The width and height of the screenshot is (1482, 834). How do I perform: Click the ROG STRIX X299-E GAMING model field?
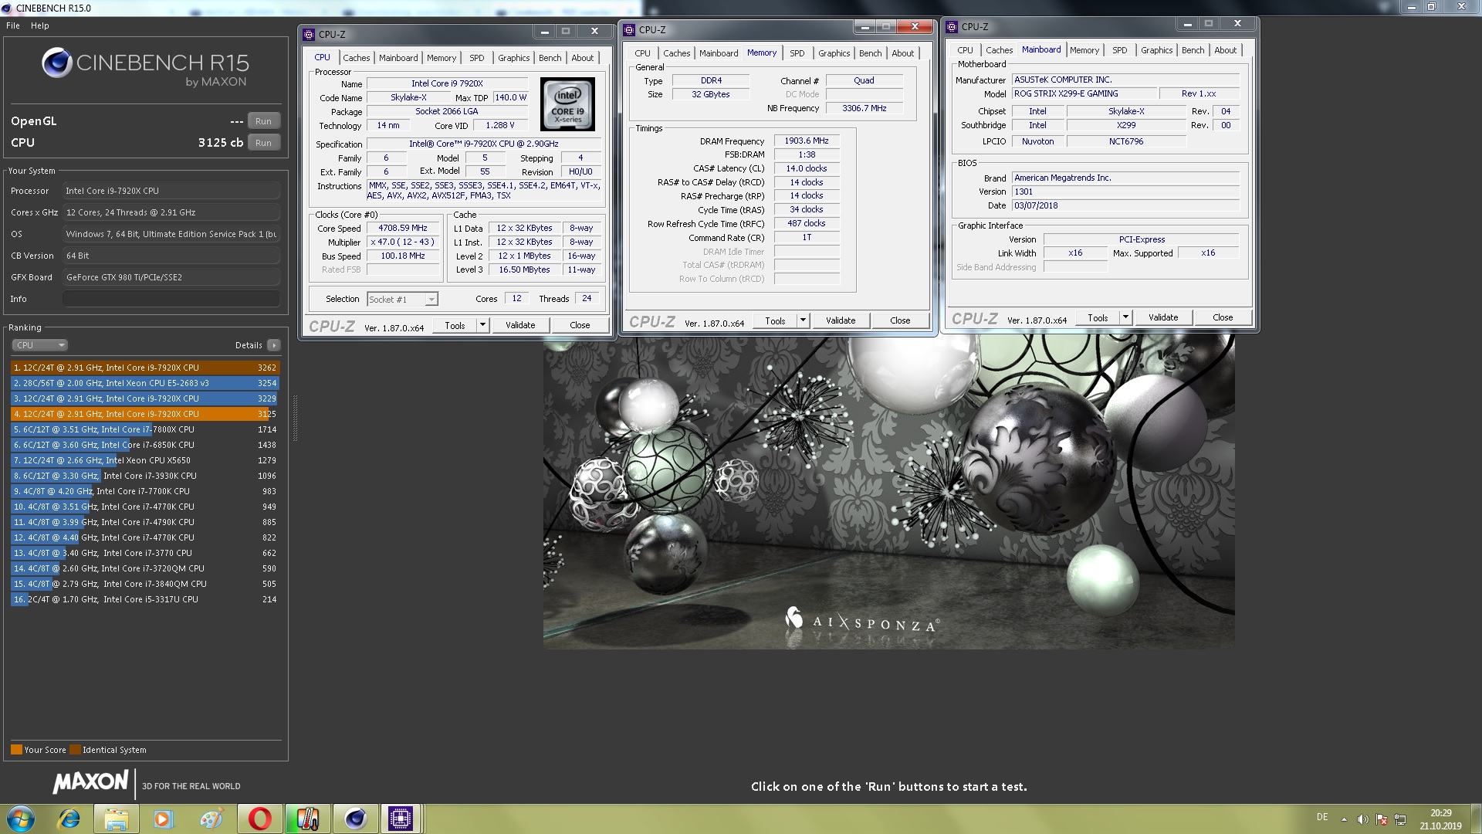pos(1084,93)
